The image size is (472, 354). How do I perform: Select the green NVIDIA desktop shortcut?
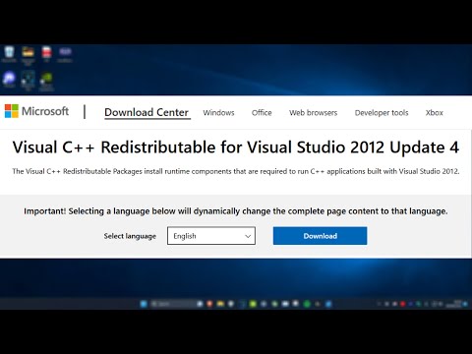(46, 81)
